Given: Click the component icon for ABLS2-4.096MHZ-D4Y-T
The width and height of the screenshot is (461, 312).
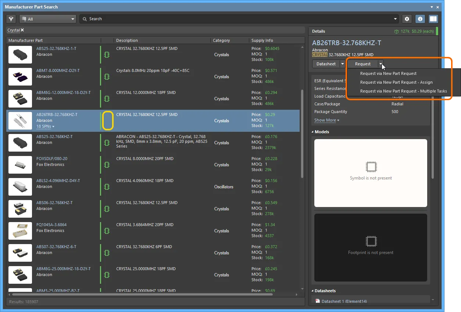Looking at the screenshot, I should coord(107,187).
